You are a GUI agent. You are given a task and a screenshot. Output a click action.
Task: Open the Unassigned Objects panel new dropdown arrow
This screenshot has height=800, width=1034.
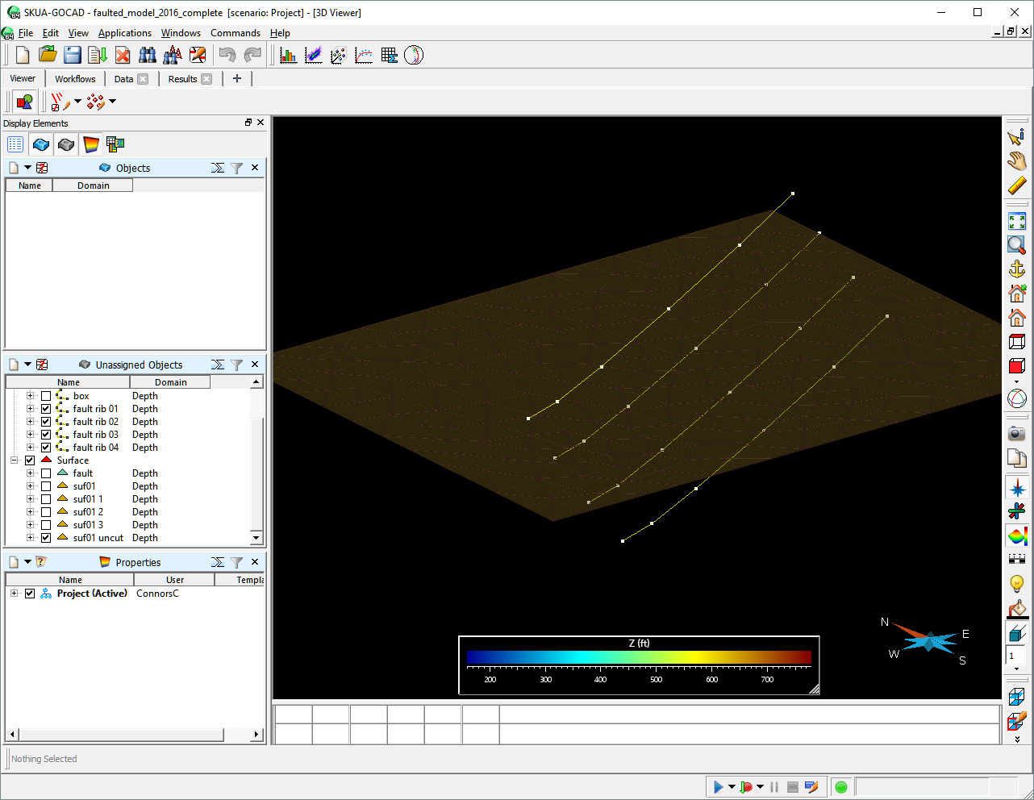tap(27, 365)
